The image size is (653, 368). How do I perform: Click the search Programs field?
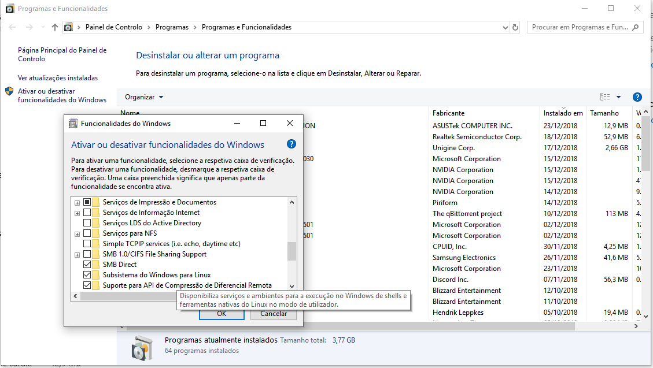[580, 27]
